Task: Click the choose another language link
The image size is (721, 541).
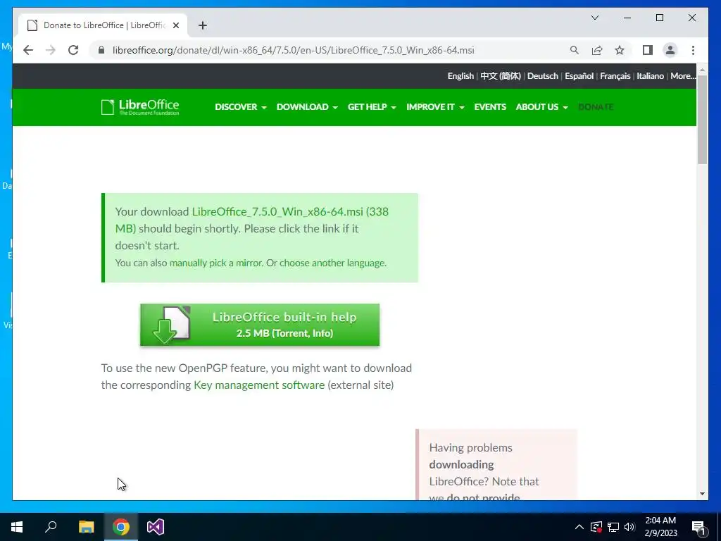Action: [332, 263]
